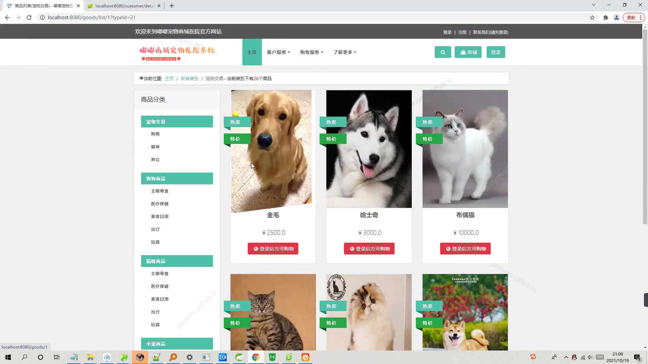The width and height of the screenshot is (648, 364).
Task: Click the 注册 register link
Action: pyautogui.click(x=462, y=32)
